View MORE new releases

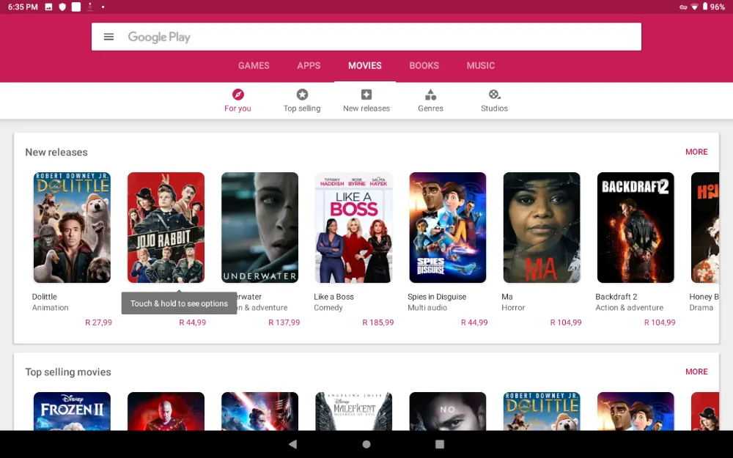[x=696, y=152]
